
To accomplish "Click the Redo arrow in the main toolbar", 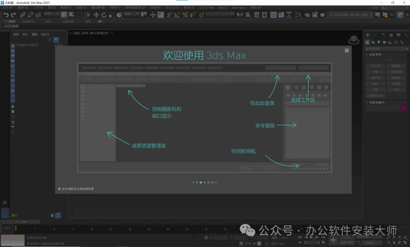I will pos(14,15).
